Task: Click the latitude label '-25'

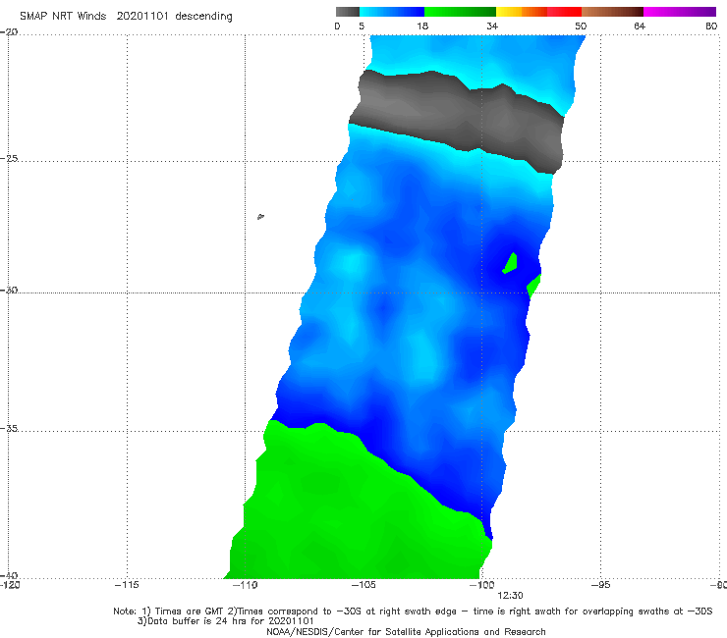Action: coord(9,158)
